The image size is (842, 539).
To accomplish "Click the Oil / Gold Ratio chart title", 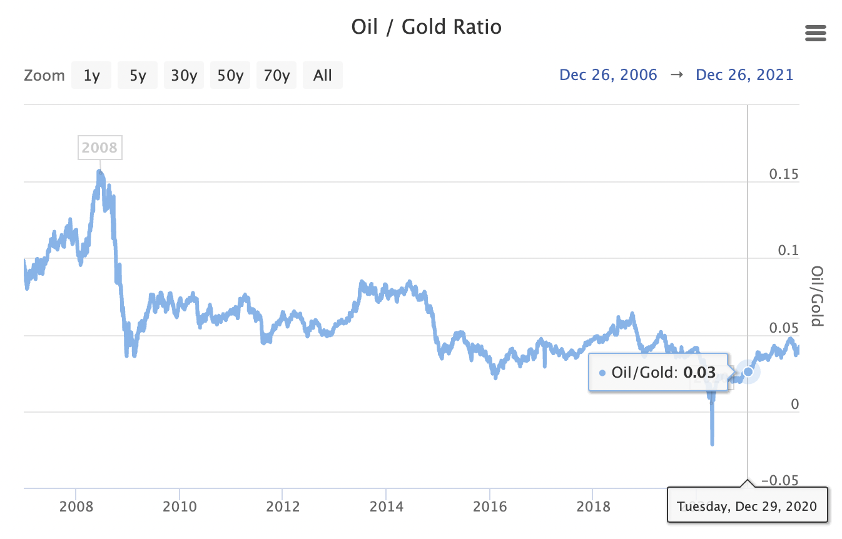I will pyautogui.click(x=427, y=28).
